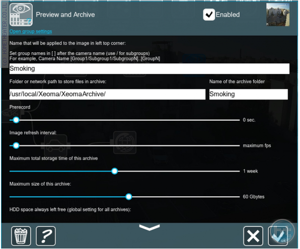This screenshot has width=300, height=249.
Task: Click the '1 week' storage time value
Action: [251, 171]
